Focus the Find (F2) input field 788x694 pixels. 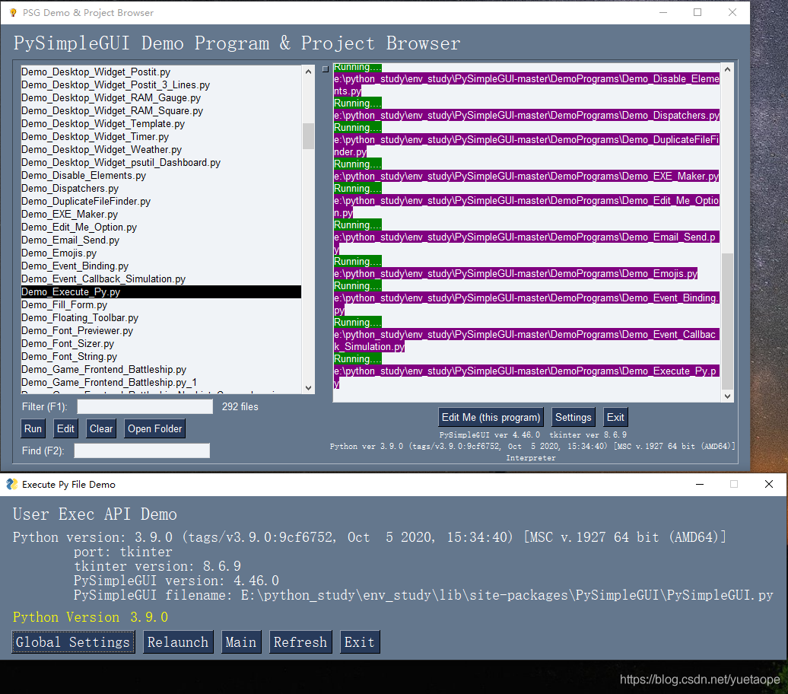(x=141, y=450)
